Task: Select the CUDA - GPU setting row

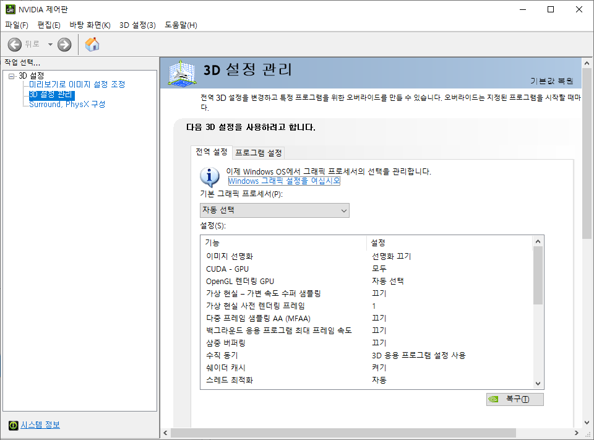Action: [366, 269]
